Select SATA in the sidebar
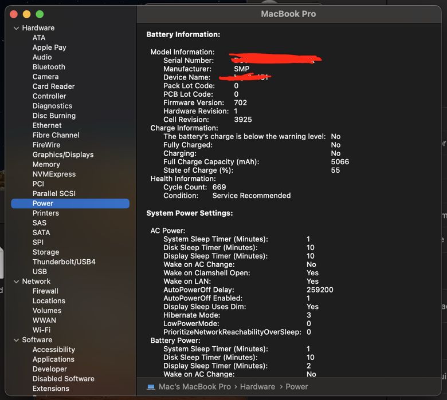447x400 pixels. (x=41, y=232)
